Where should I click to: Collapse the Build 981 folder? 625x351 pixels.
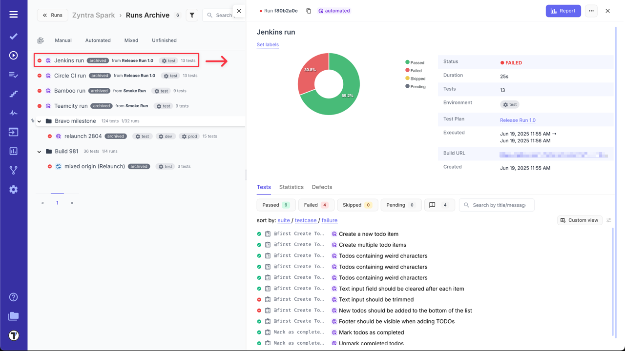pos(39,151)
